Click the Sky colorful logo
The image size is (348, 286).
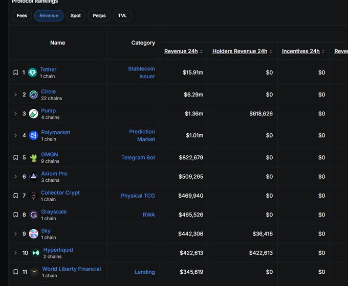coord(33,234)
